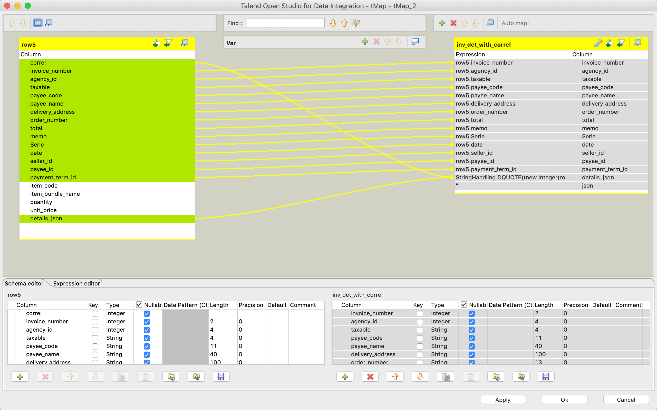Select correl column in row5 mapping table
657x410 pixels.
(107, 63)
